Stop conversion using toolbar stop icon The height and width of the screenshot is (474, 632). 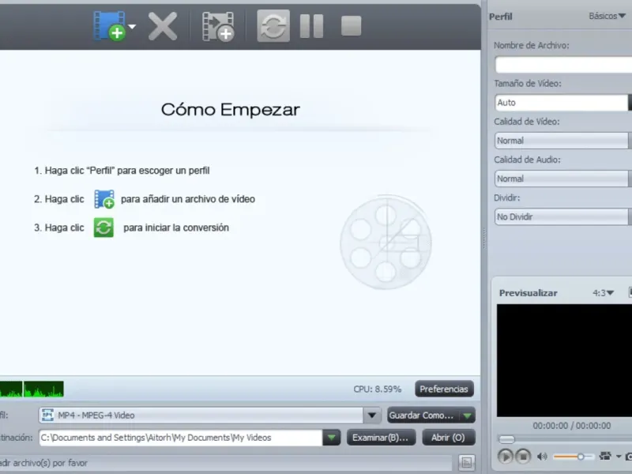pyautogui.click(x=351, y=26)
